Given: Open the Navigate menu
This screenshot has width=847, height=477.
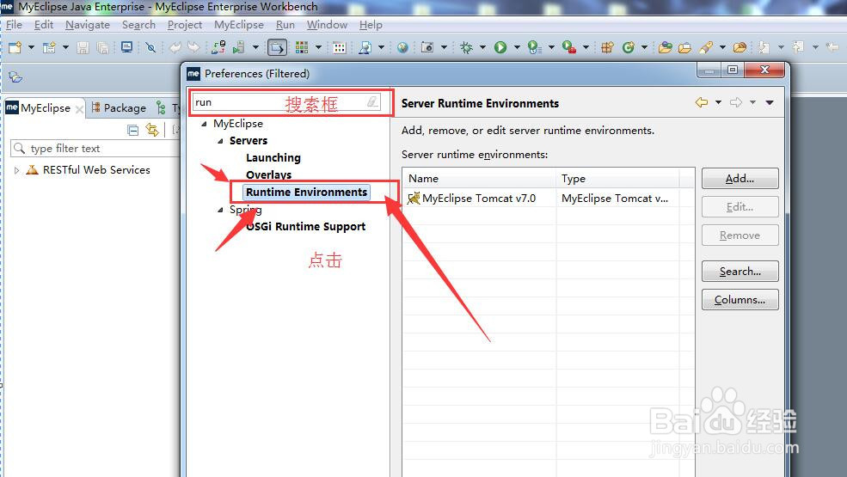Looking at the screenshot, I should 88,25.
